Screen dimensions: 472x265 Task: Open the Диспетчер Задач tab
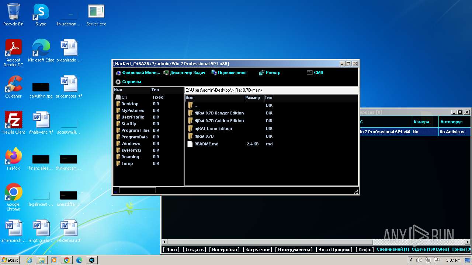click(x=184, y=73)
